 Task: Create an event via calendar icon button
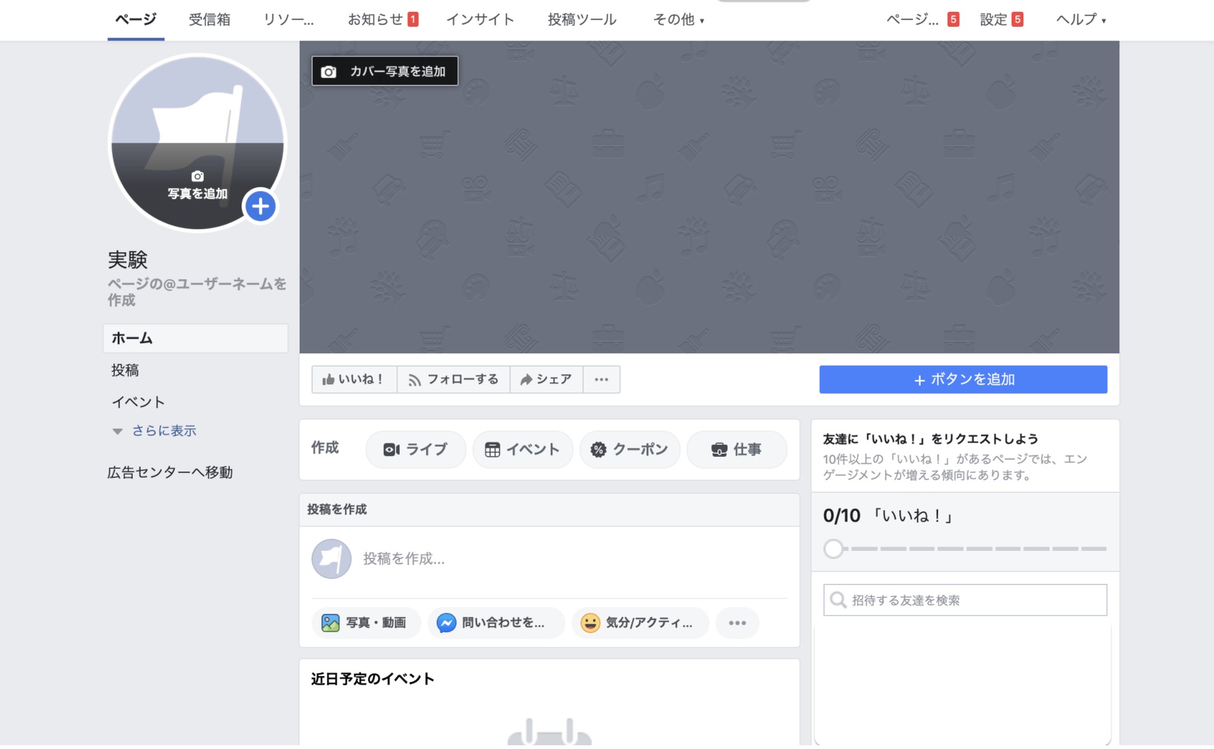(522, 449)
